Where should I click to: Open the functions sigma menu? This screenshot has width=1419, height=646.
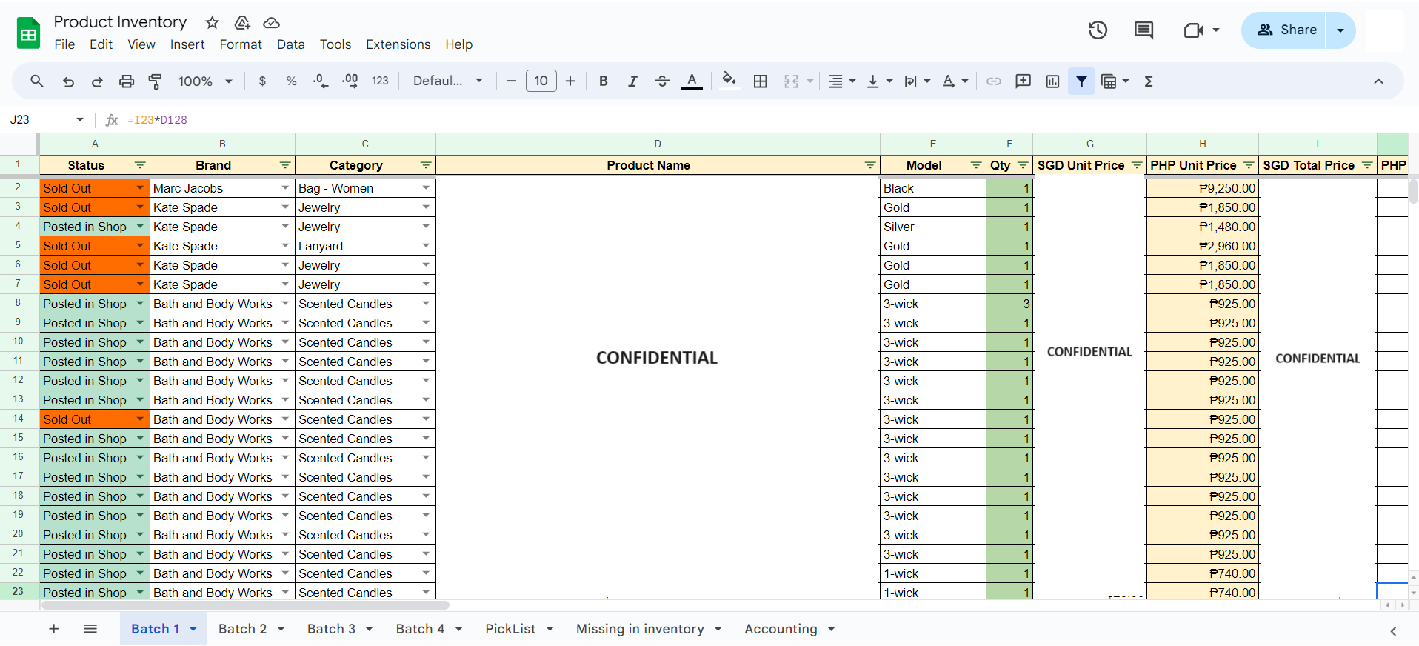1149,81
